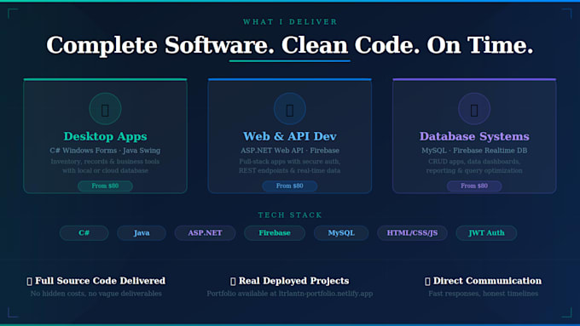
Task: Click the Real Deployed Projects heading
Action: coord(293,281)
